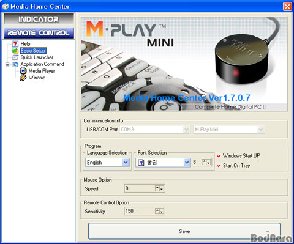Click the Application Command icon

click(x=15, y=64)
